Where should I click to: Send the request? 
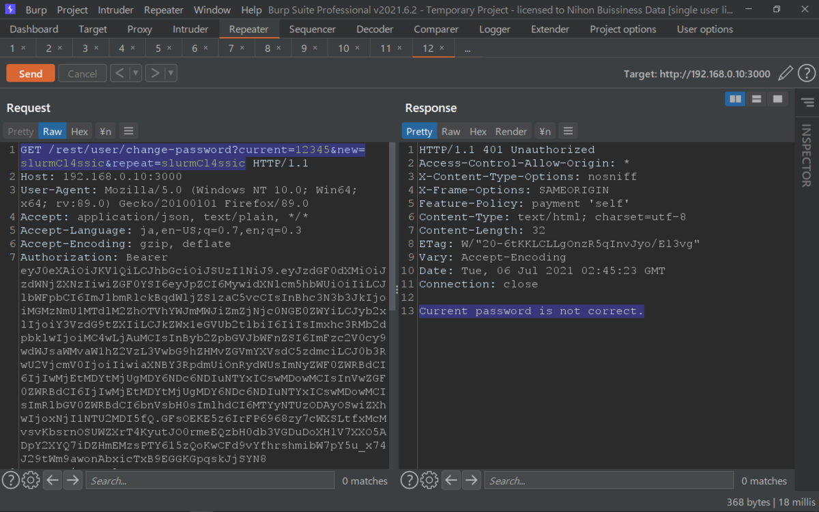pyautogui.click(x=30, y=73)
